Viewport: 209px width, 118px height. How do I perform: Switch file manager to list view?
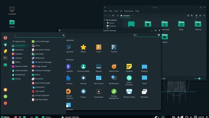pos(200,16)
